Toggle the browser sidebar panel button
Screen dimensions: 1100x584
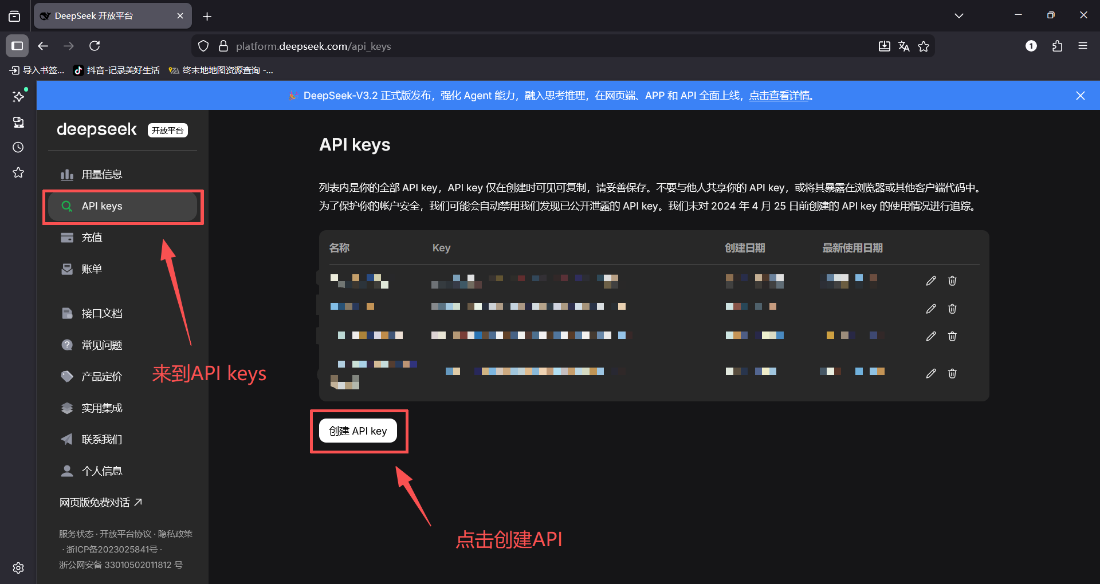[x=17, y=46]
